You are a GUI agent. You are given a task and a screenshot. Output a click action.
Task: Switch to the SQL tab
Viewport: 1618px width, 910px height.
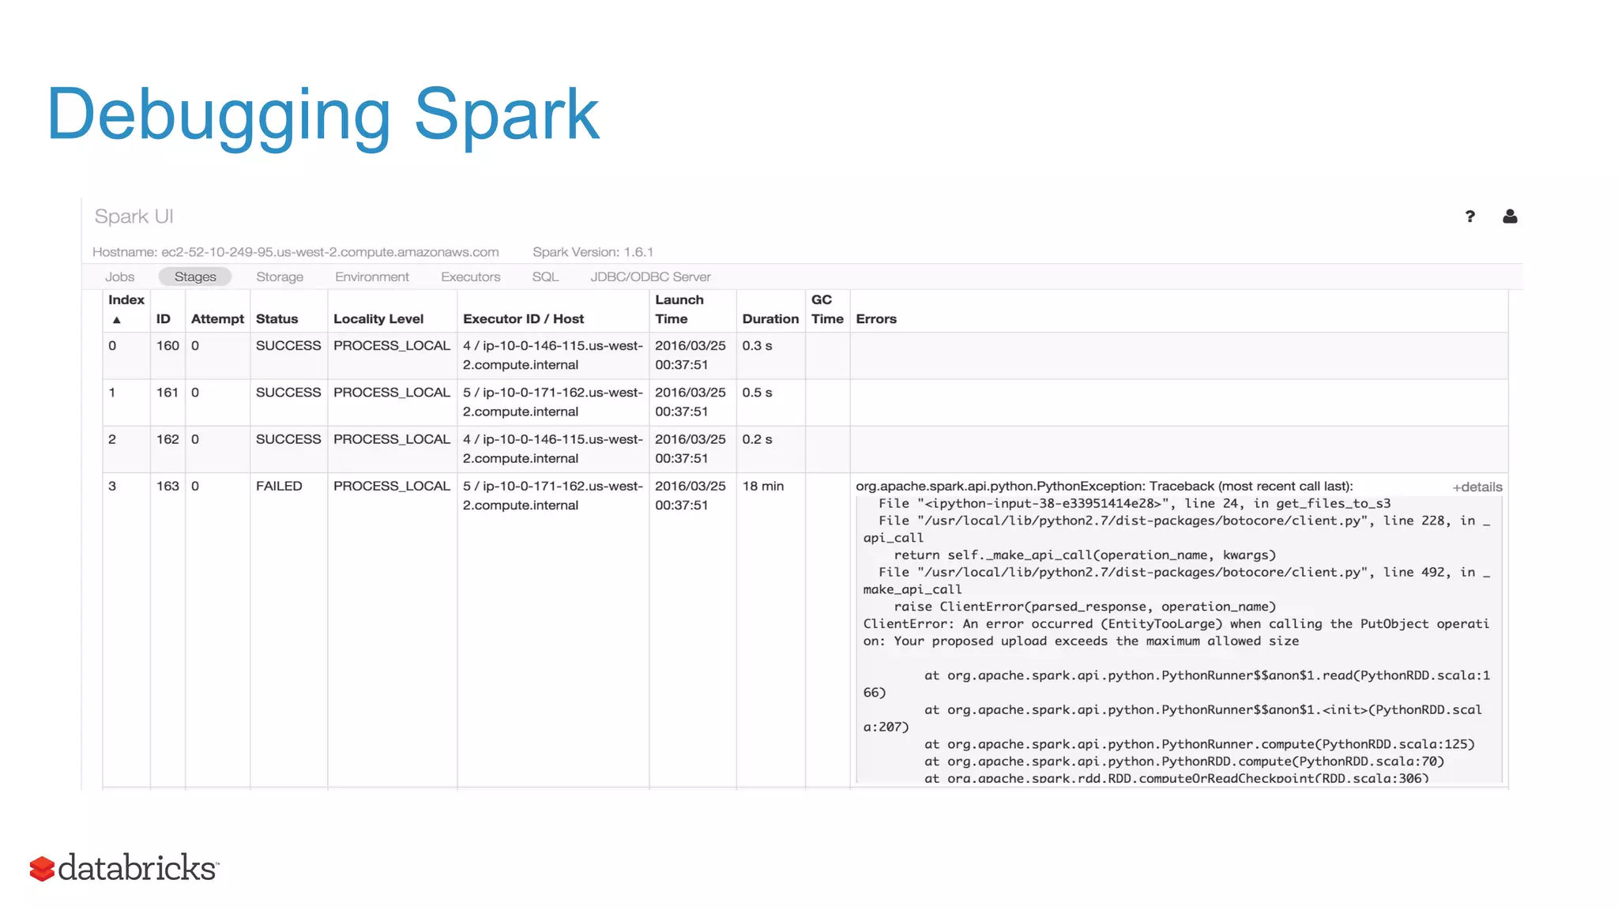tap(545, 277)
